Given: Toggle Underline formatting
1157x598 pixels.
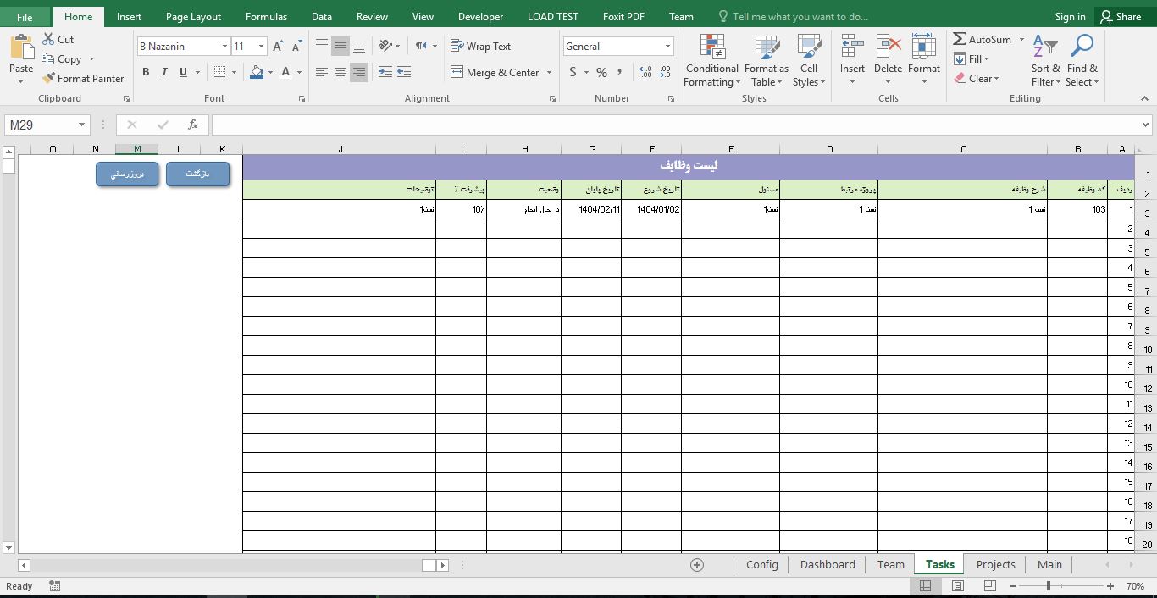Looking at the screenshot, I should pos(183,72).
